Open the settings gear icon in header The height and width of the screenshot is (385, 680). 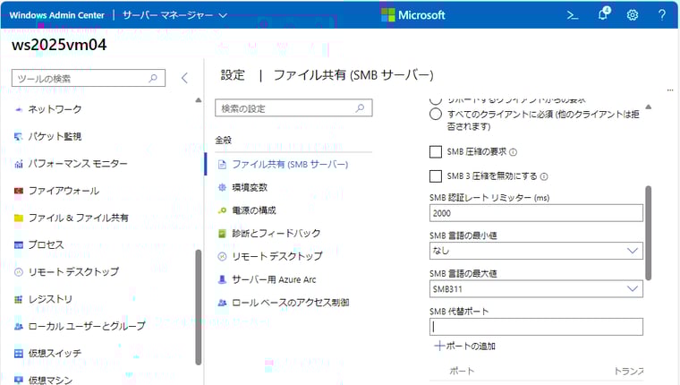click(633, 15)
